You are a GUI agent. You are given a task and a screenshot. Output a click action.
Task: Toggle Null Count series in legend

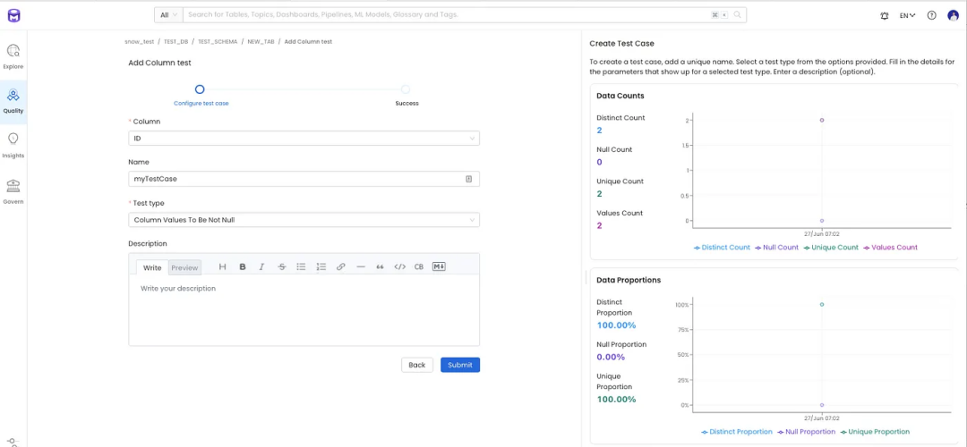[x=776, y=248]
